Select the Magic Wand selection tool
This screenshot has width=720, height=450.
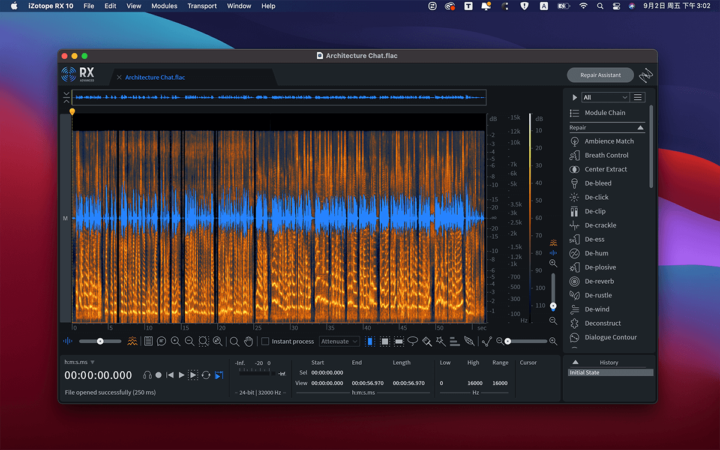[x=441, y=341]
